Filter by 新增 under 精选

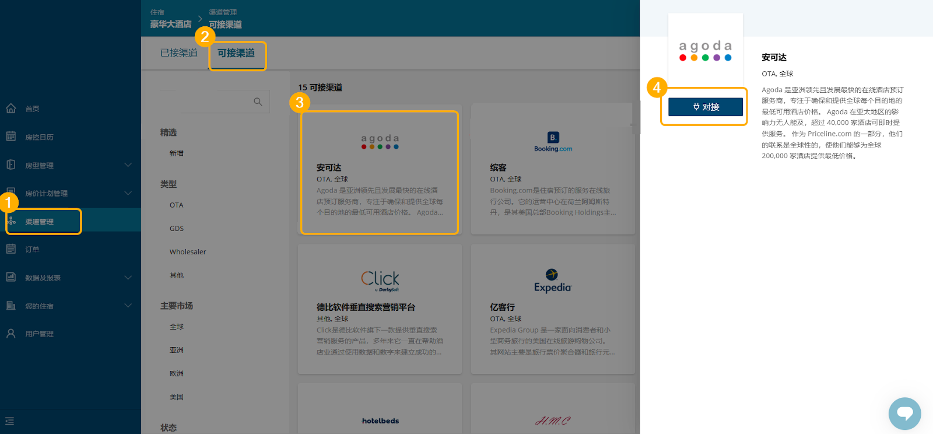pyautogui.click(x=177, y=153)
